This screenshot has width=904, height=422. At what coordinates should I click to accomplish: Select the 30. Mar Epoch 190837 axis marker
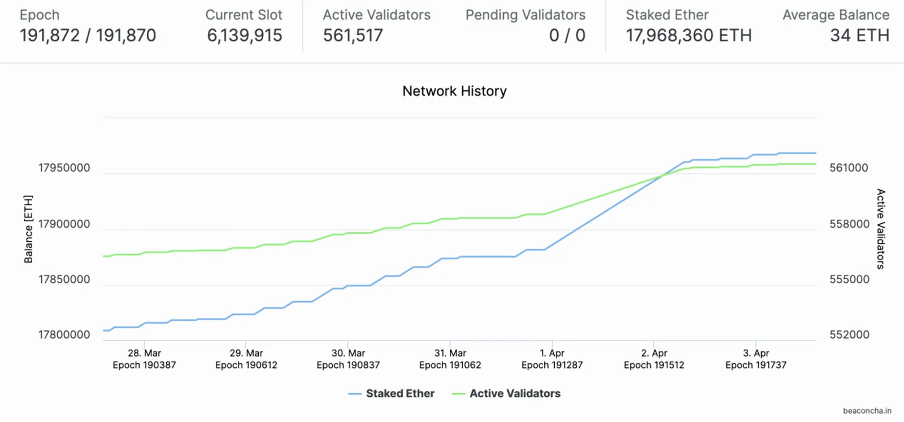point(348,359)
